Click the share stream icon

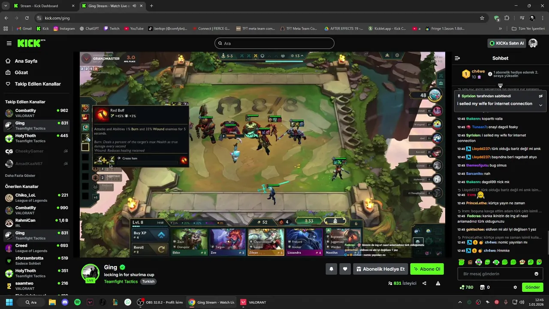(x=424, y=283)
